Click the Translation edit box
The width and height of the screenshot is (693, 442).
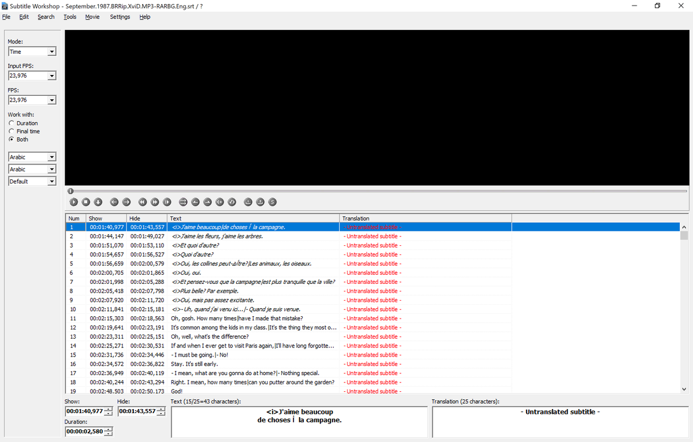pos(560,422)
